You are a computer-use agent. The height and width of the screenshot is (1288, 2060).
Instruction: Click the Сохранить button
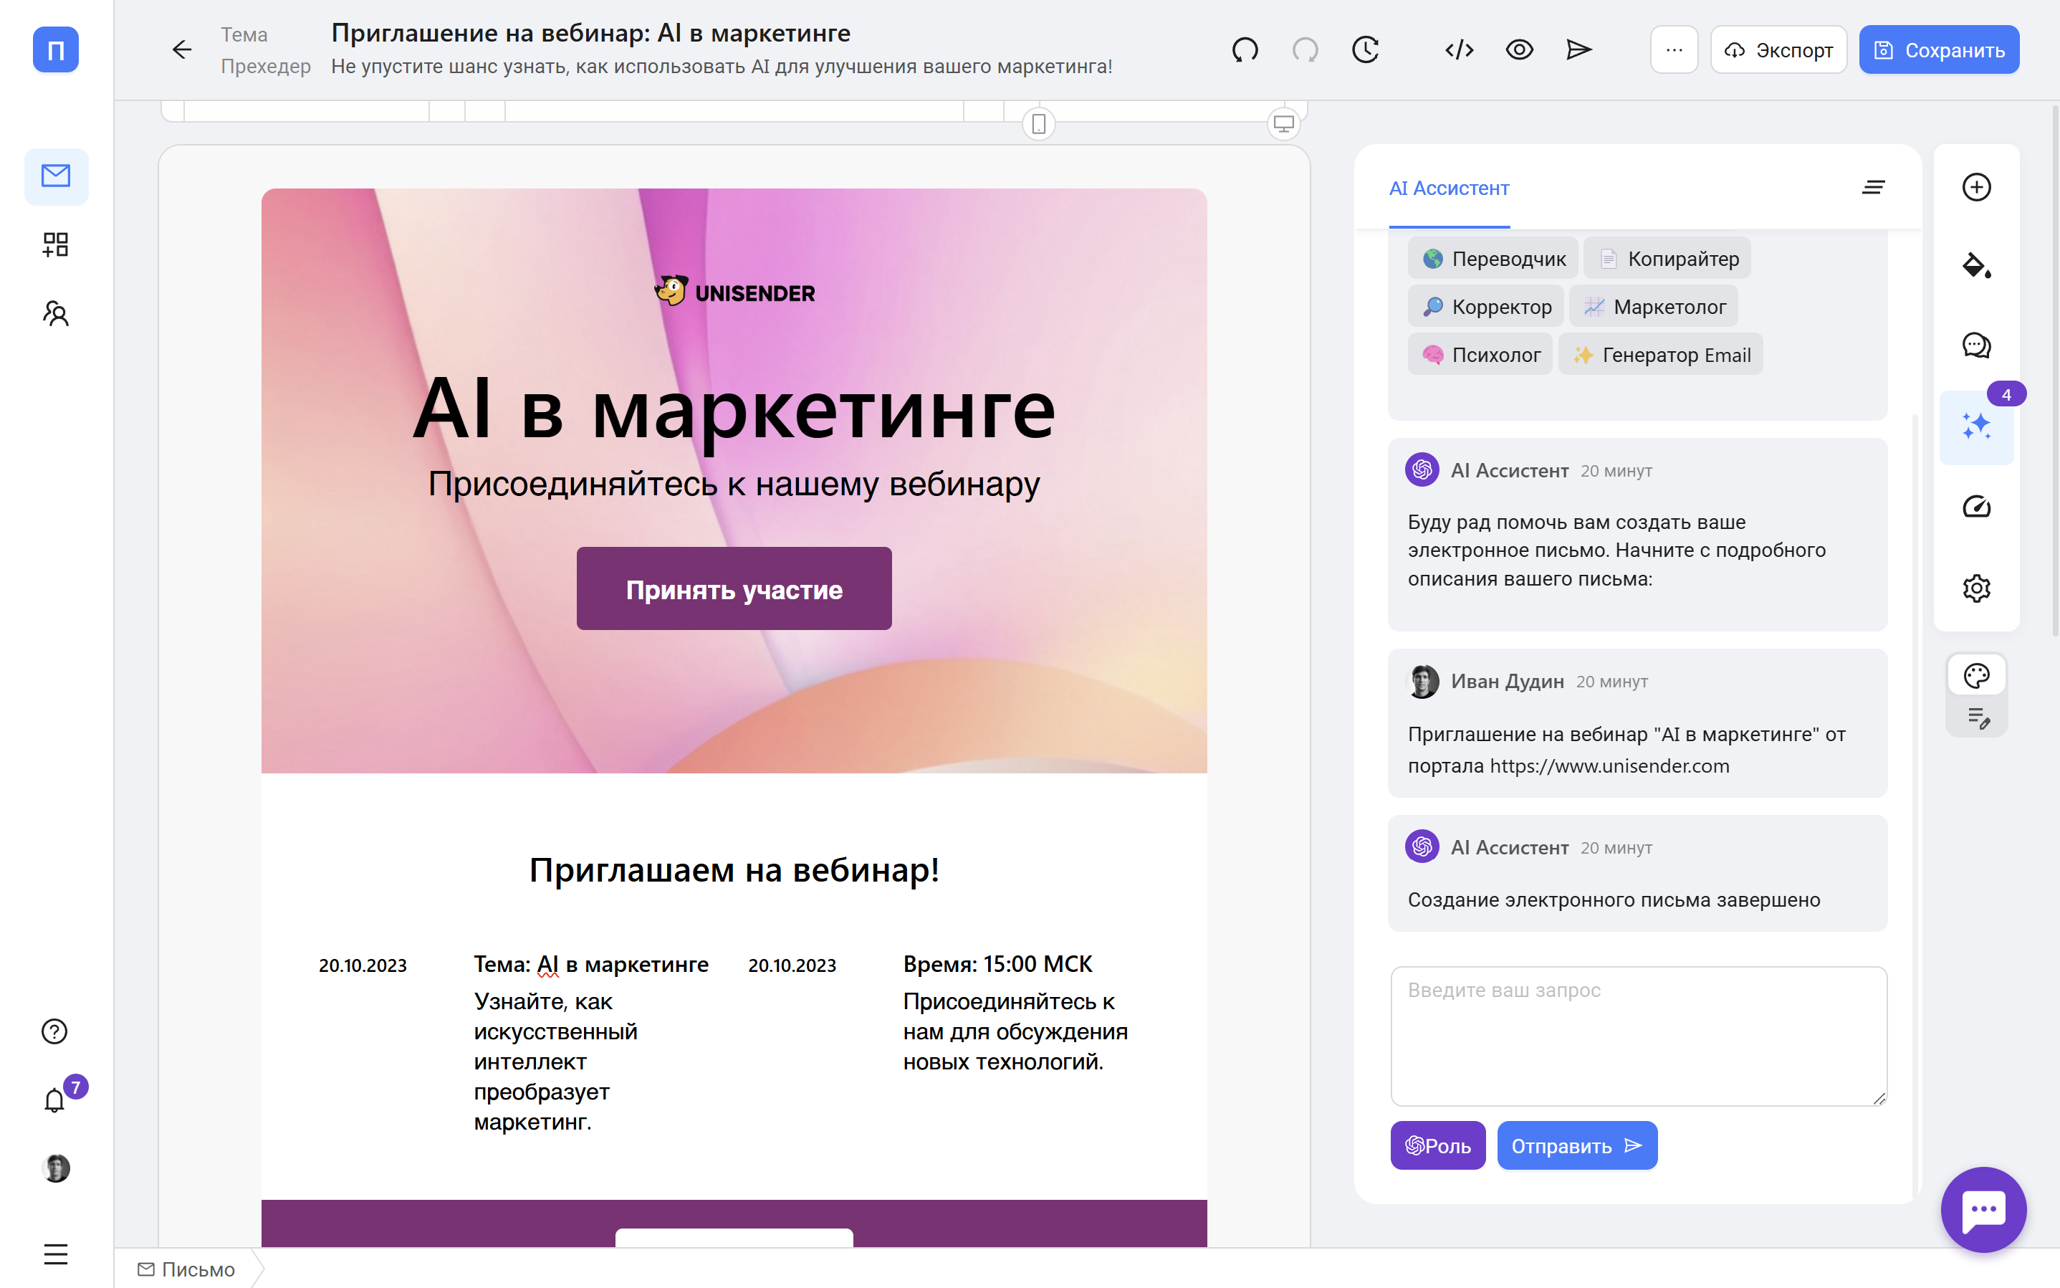[1939, 49]
